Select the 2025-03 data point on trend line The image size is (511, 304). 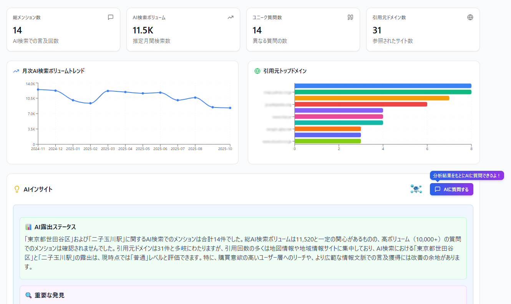click(108, 91)
